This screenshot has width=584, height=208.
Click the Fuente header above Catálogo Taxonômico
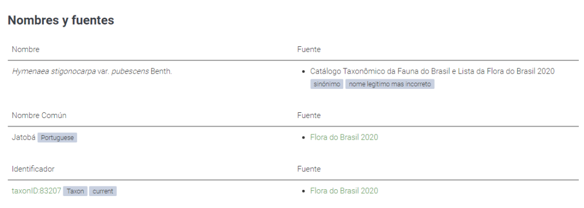coord(309,49)
